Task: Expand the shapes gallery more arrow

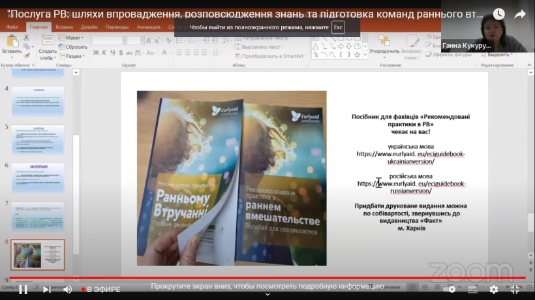Action: (365, 55)
